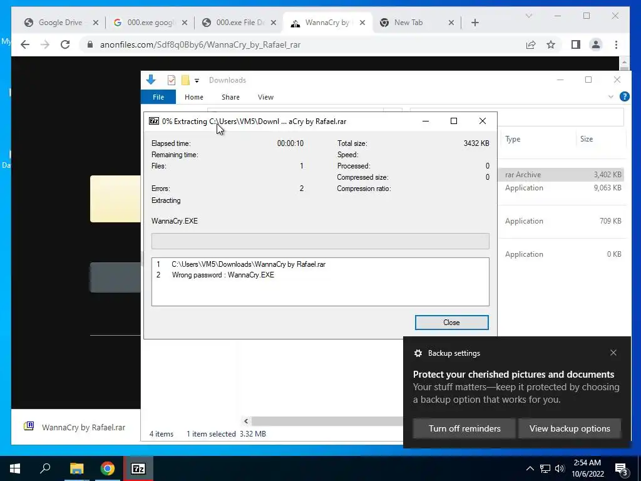Click the blue down arrow in Explorer toolbar
The width and height of the screenshot is (641, 481).
pyautogui.click(x=151, y=80)
